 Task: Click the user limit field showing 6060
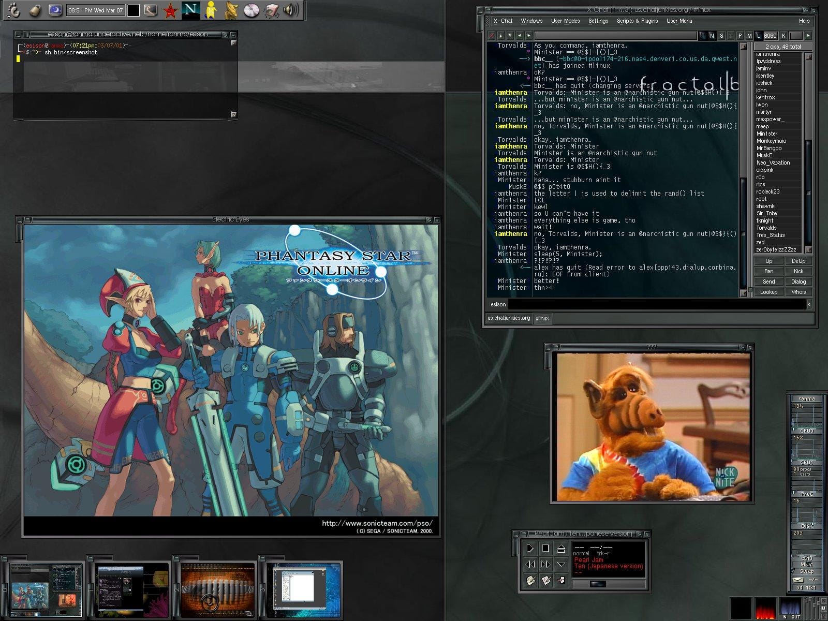pyautogui.click(x=771, y=36)
